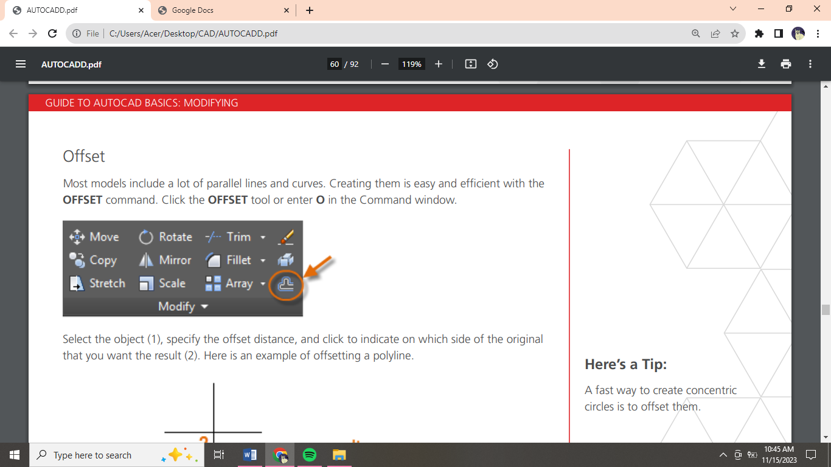This screenshot has width=831, height=467.
Task: Open Microsoft Word from the taskbar
Action: 250,455
